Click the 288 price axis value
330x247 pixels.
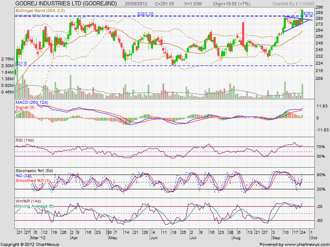[320, 12]
